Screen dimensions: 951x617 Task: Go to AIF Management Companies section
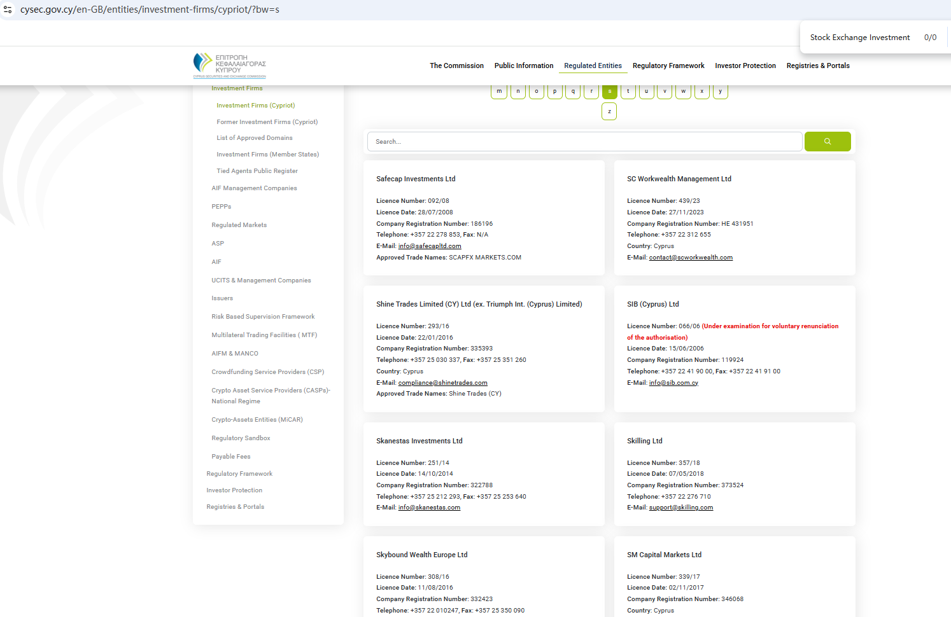pyautogui.click(x=254, y=188)
